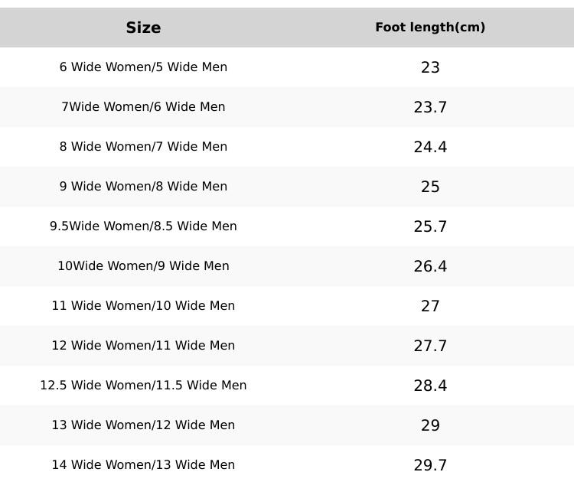This screenshot has width=574, height=485.
Task: Choose the 12 Wide Women/11 Wide Men row
Action: coord(143,346)
